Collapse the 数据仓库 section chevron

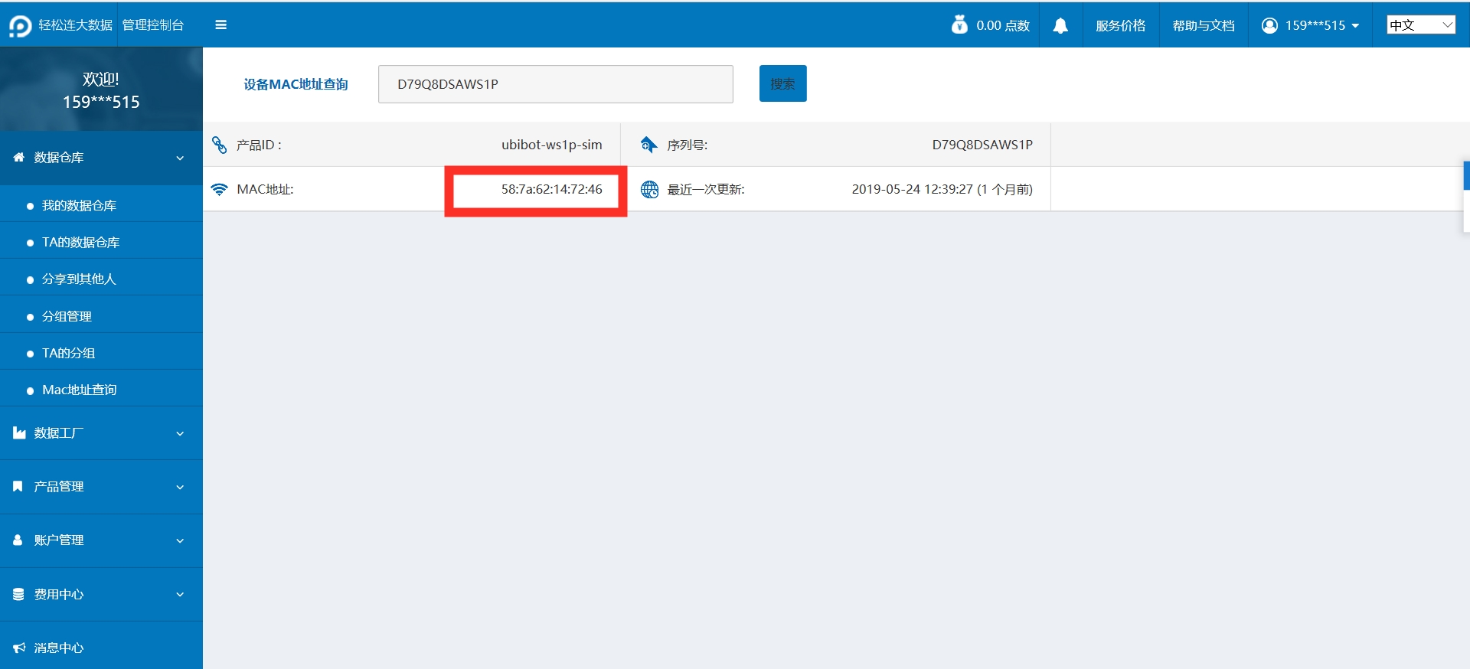click(180, 158)
